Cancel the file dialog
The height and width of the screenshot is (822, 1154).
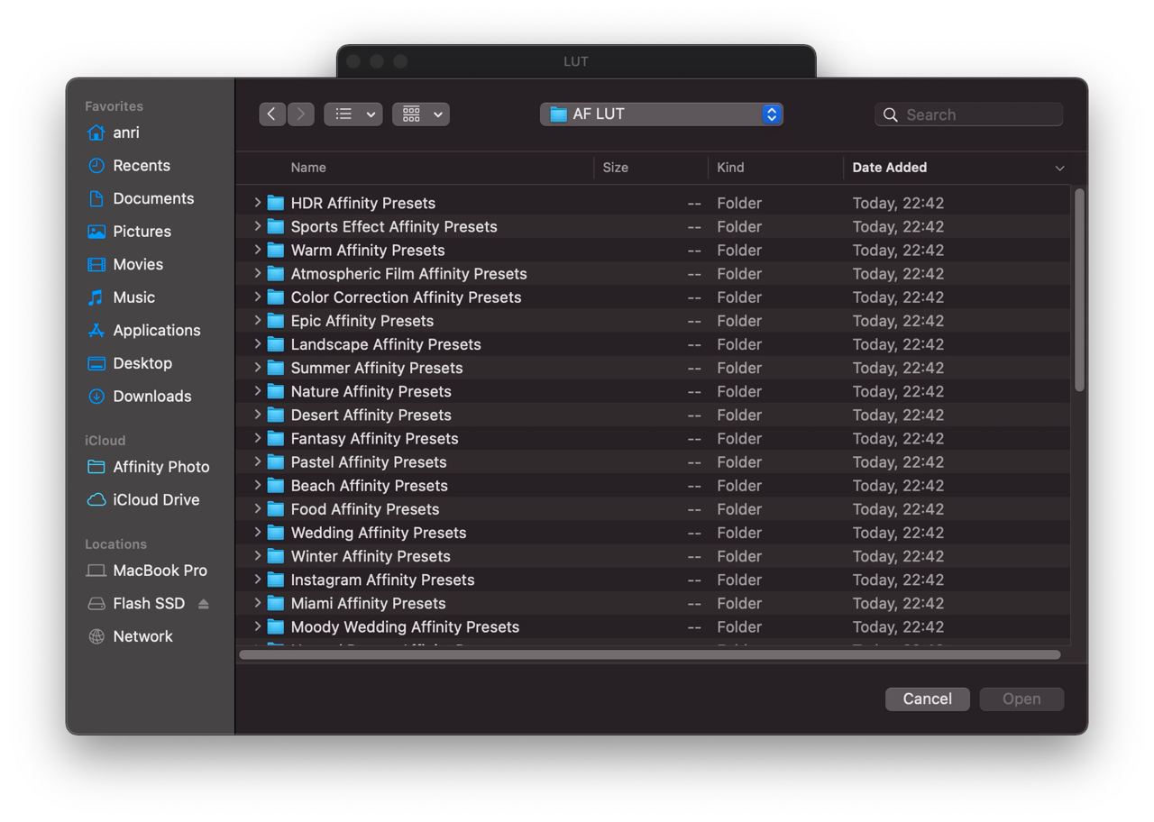point(928,699)
